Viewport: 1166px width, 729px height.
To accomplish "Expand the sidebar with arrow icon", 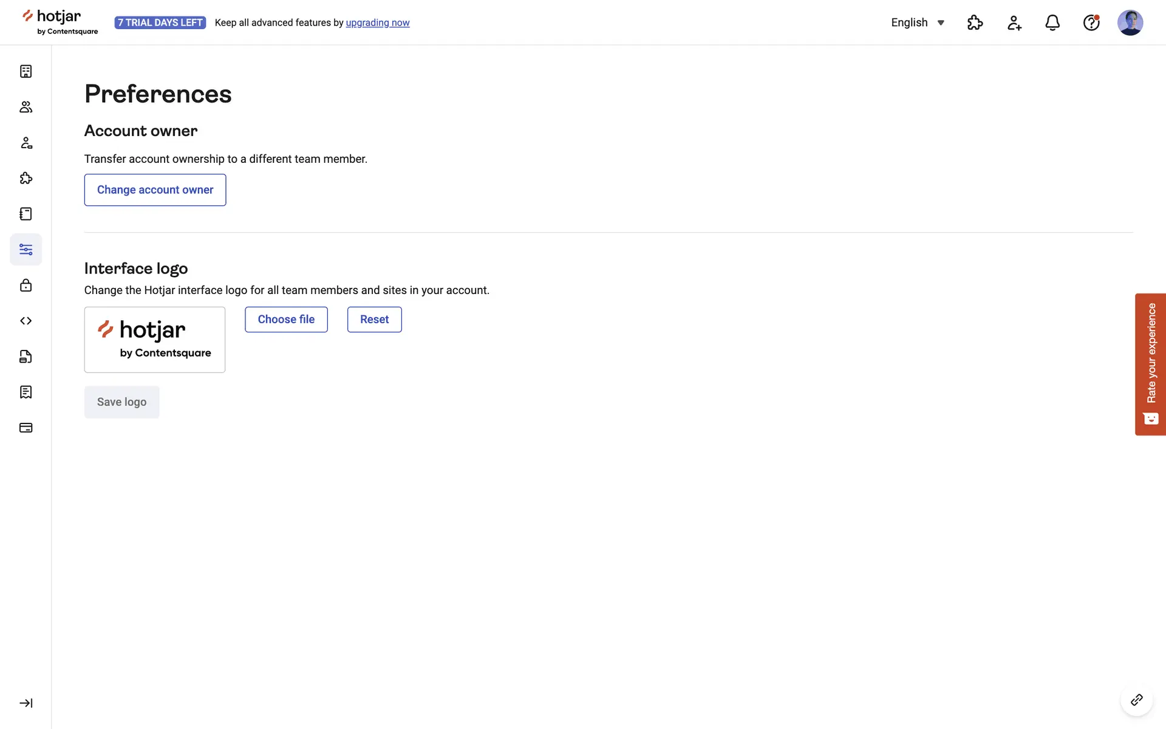I will click(26, 703).
